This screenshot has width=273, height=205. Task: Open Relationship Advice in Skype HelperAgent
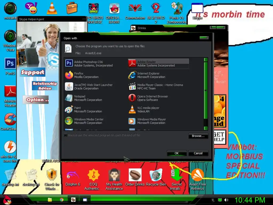tap(45, 86)
